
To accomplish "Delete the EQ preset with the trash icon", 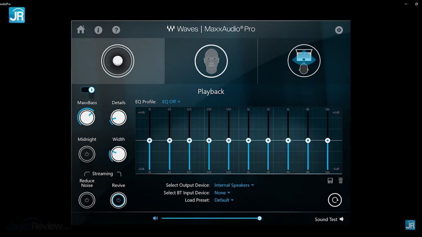I will pyautogui.click(x=341, y=180).
